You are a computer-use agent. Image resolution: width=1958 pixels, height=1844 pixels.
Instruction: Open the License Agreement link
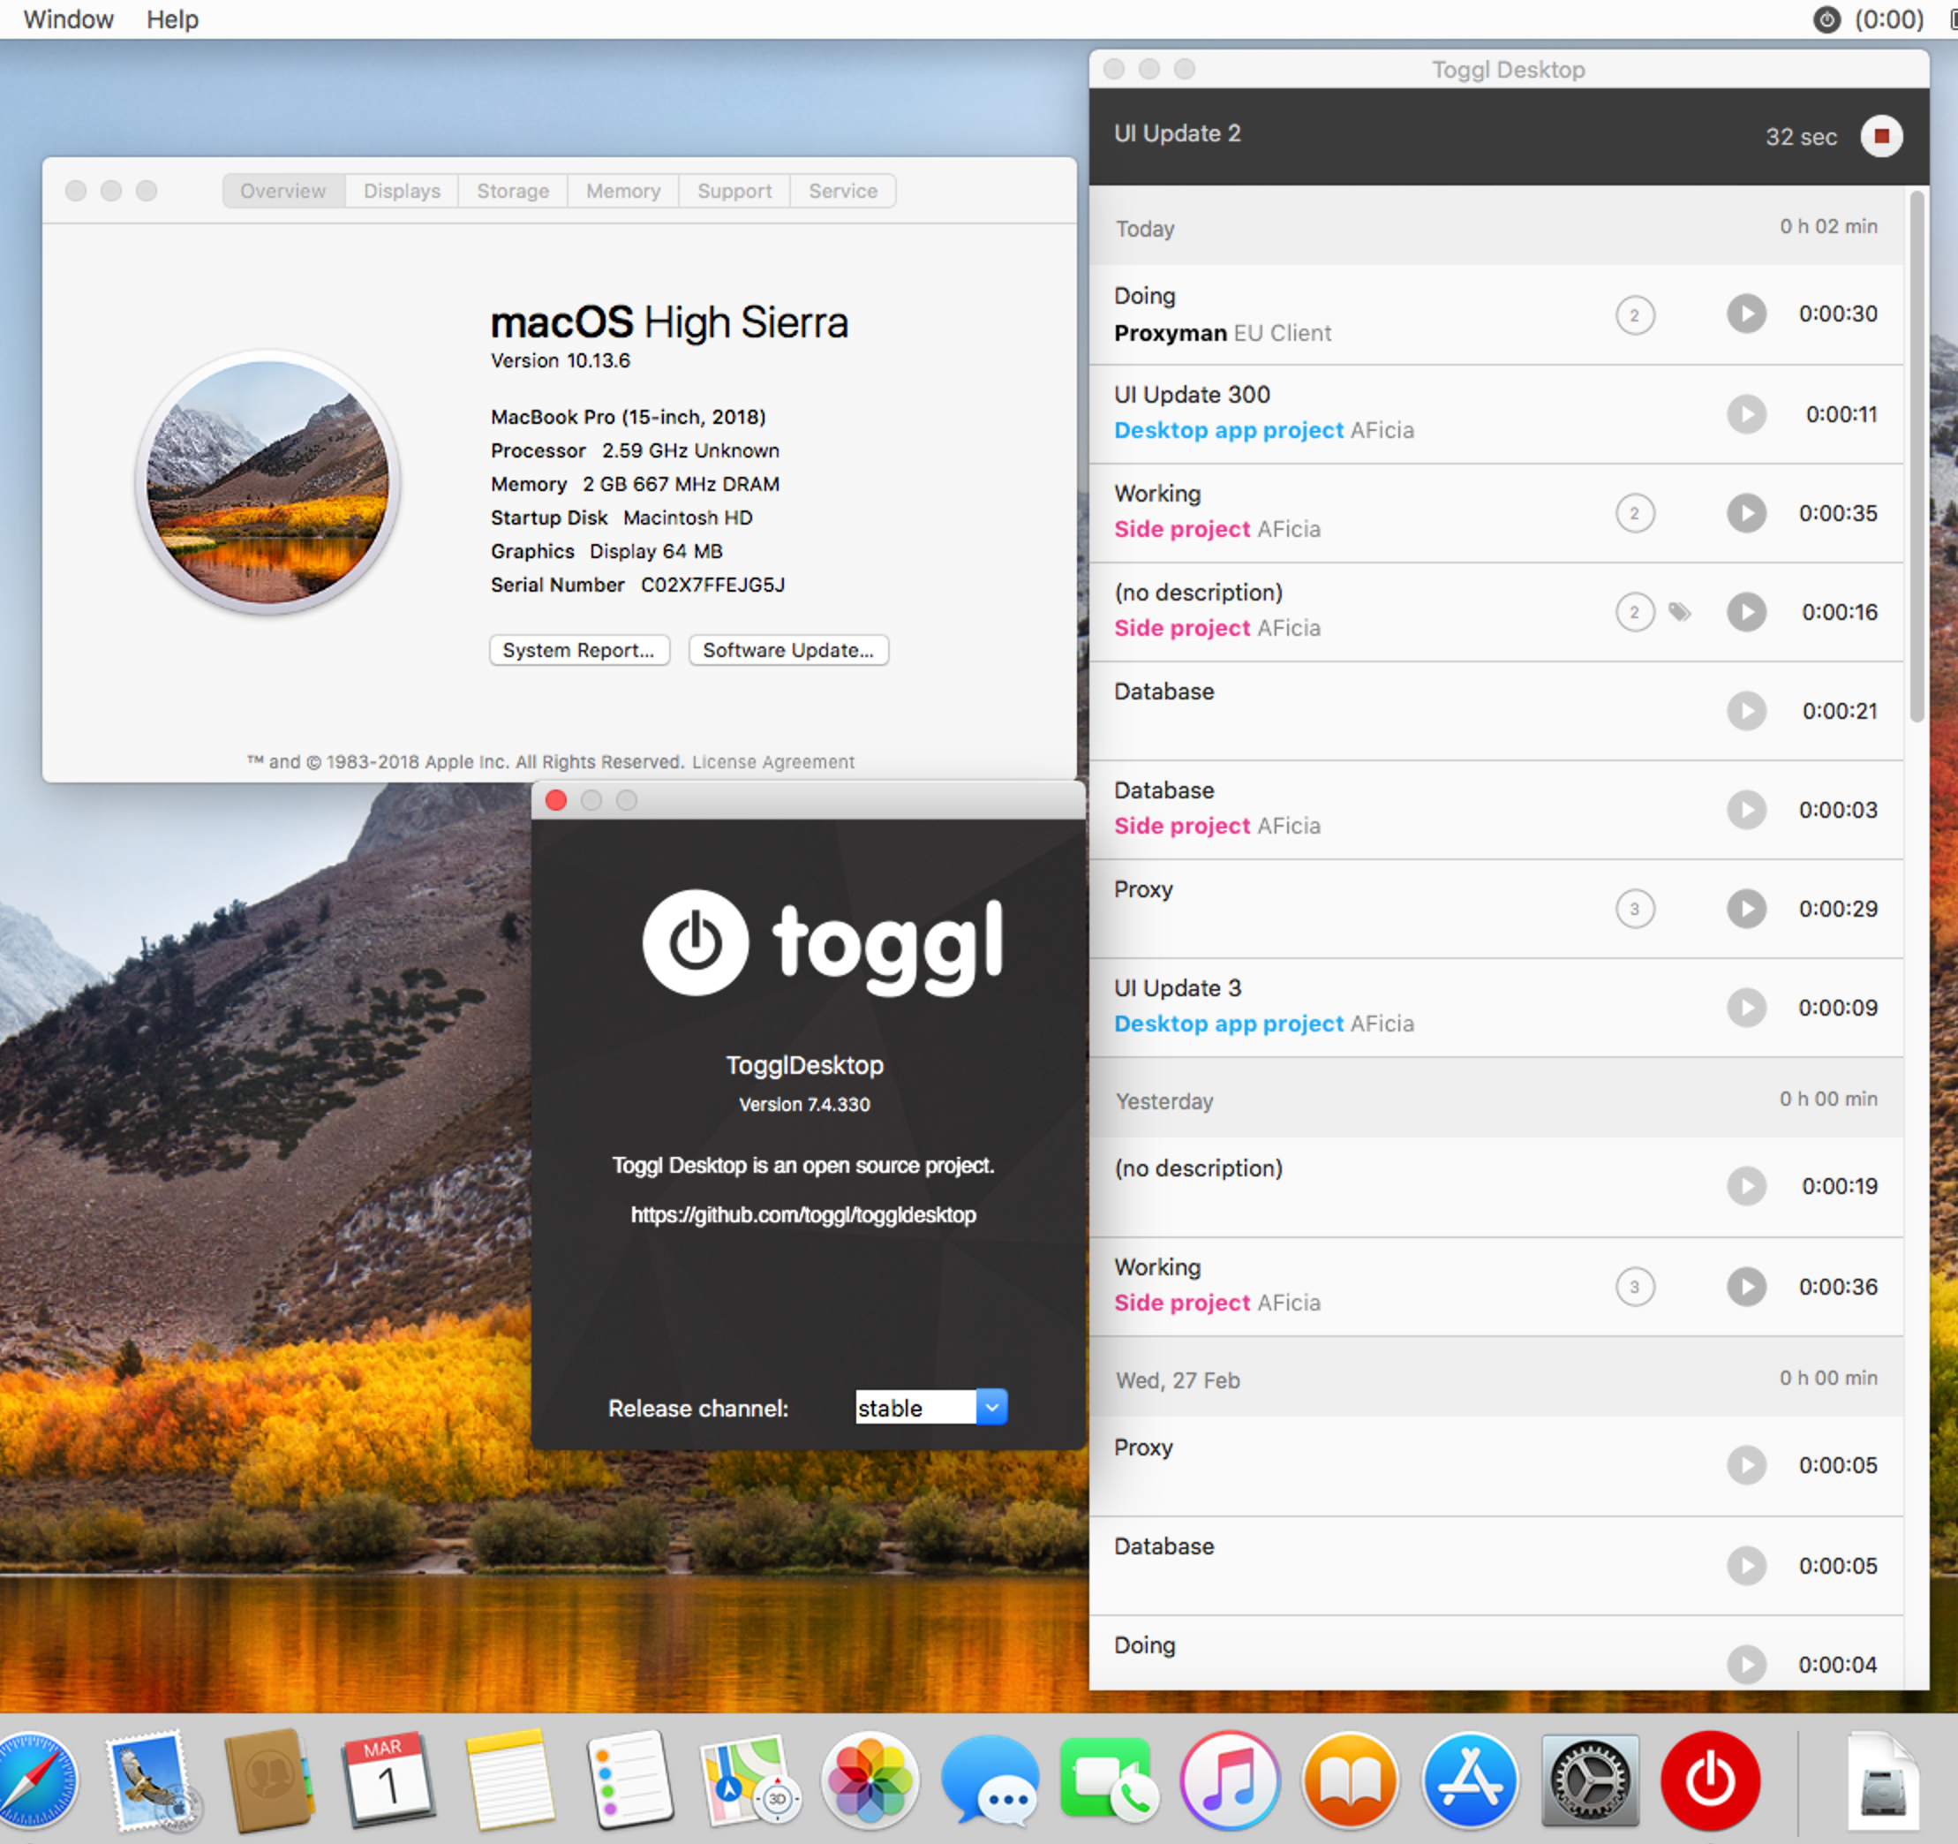(773, 762)
